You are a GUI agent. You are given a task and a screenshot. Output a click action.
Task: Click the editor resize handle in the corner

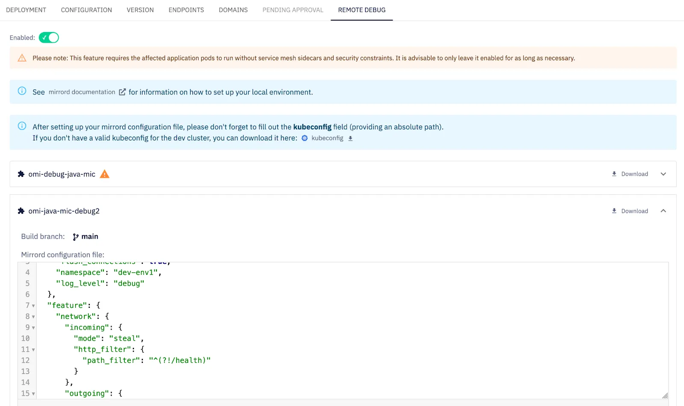click(x=665, y=395)
